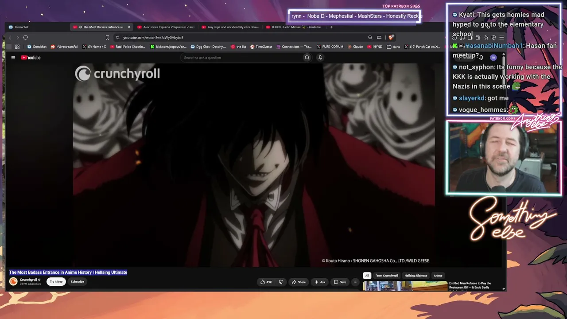The image size is (567, 319).
Task: Open the r/LivestreamFail bookmark
Action: click(x=64, y=47)
